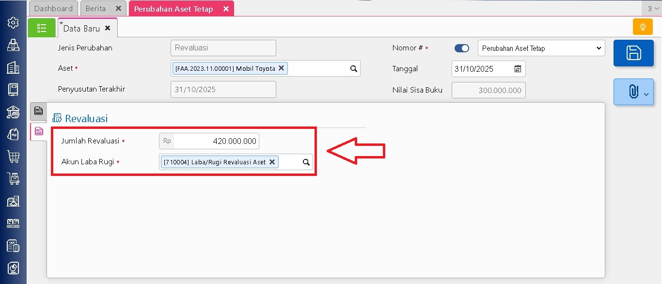Search assets using Aset magnifier icon
The image size is (662, 284).
pyautogui.click(x=354, y=69)
